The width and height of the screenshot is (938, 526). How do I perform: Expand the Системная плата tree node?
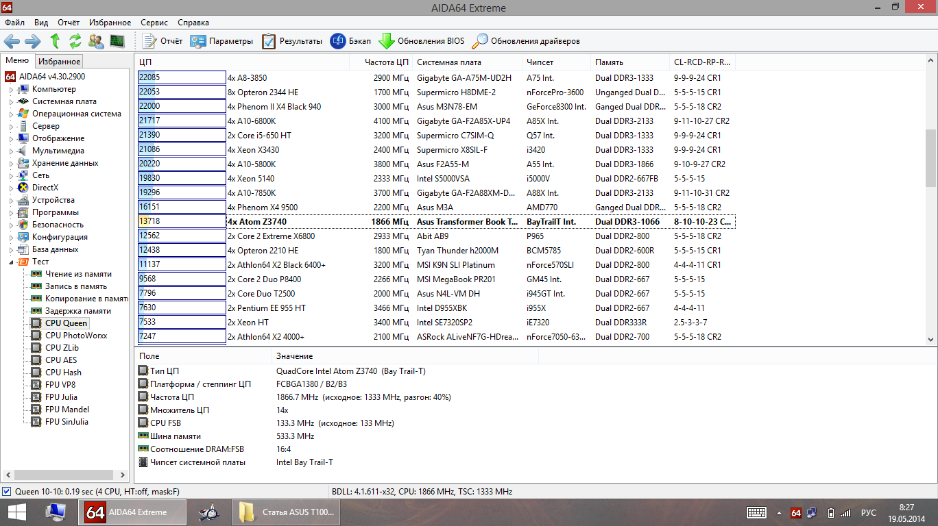pos(11,101)
